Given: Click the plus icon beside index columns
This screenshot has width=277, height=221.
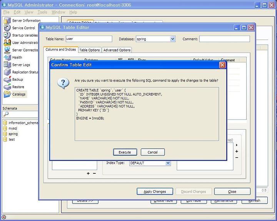Looking at the screenshot, I should point(237,151).
